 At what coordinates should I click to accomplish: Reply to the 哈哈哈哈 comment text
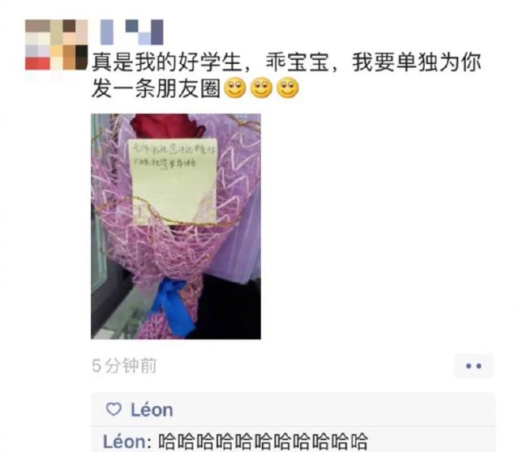tap(263, 441)
